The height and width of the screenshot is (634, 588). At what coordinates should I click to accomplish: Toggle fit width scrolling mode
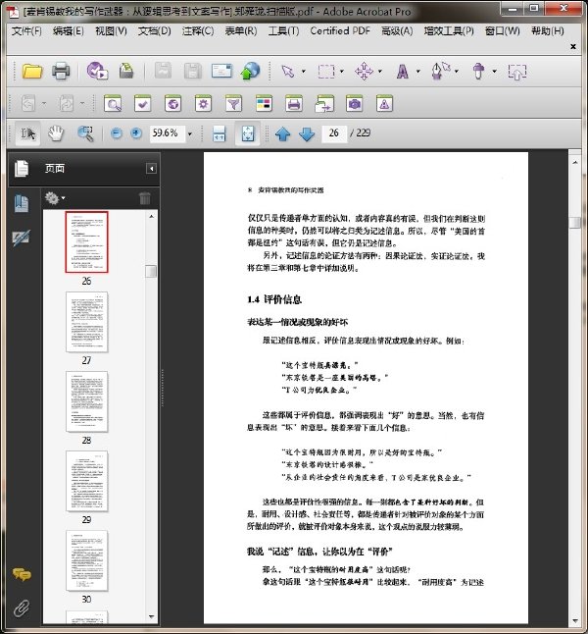coord(219,133)
